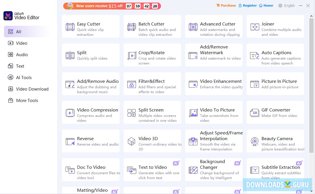Click the Matting/Video card title
The image size is (315, 194).
pos(93,190)
